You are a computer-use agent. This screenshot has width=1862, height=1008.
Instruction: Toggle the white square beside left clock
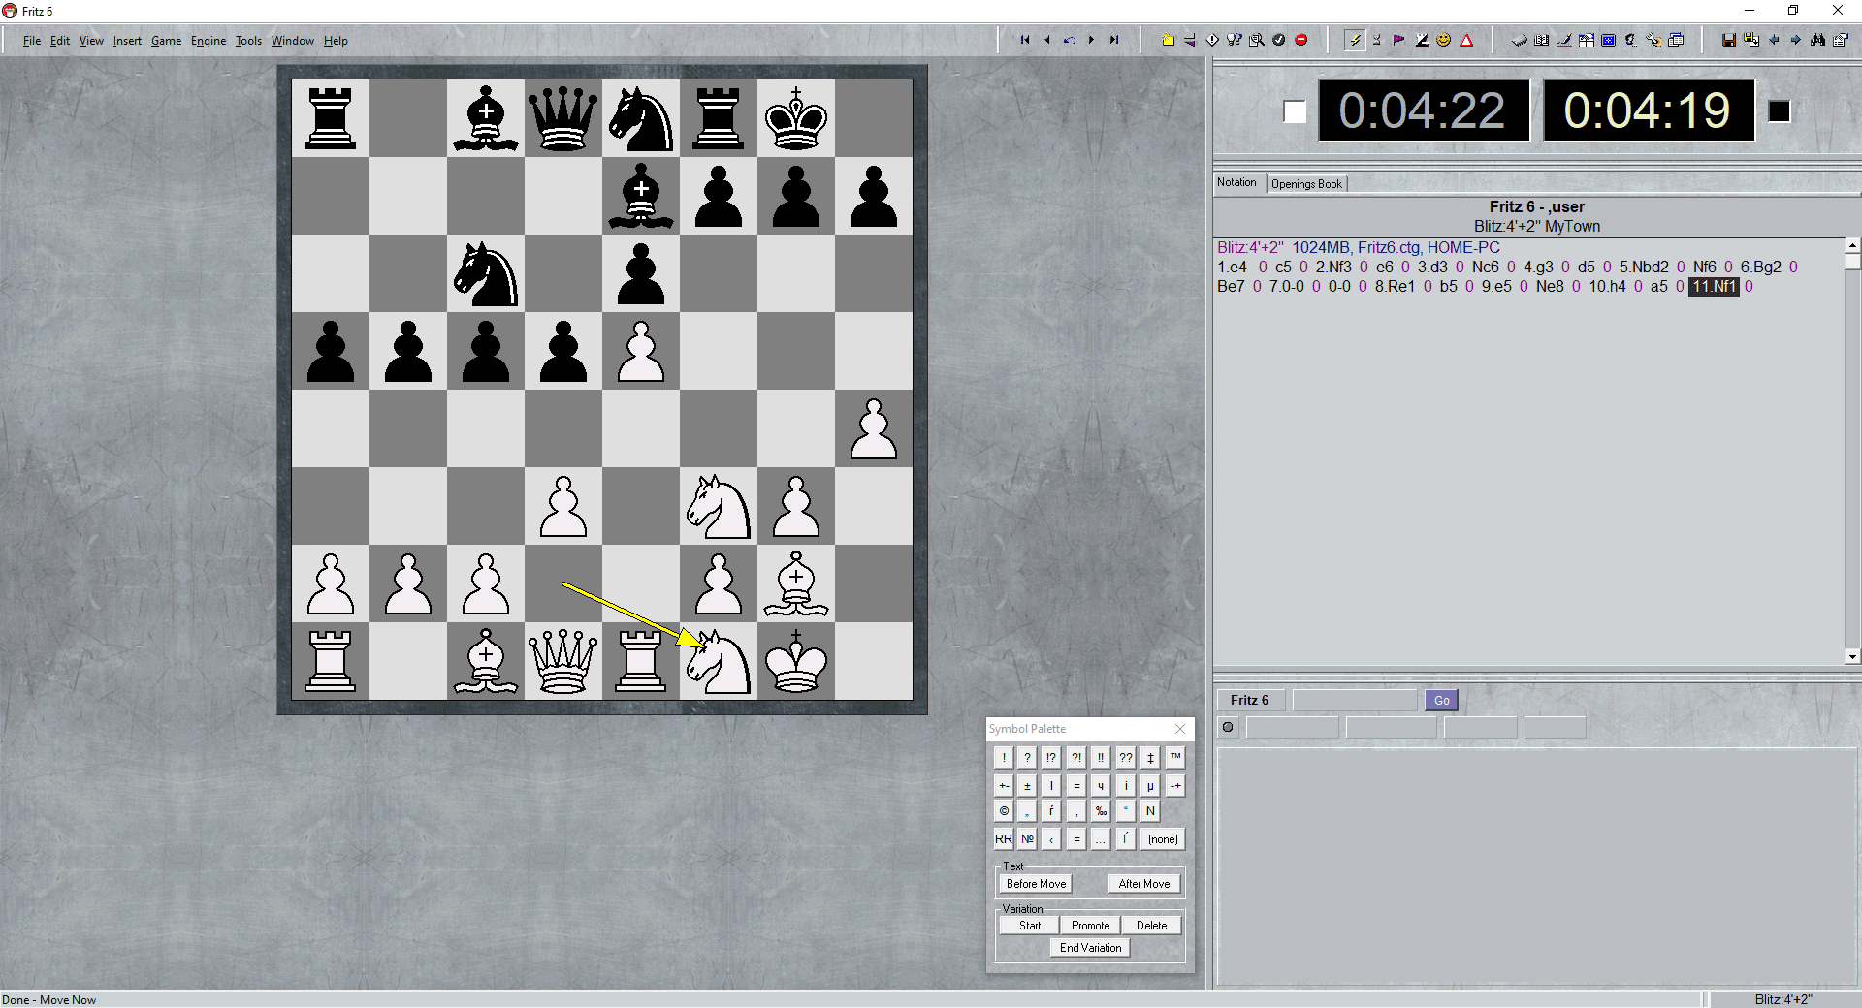(x=1295, y=111)
